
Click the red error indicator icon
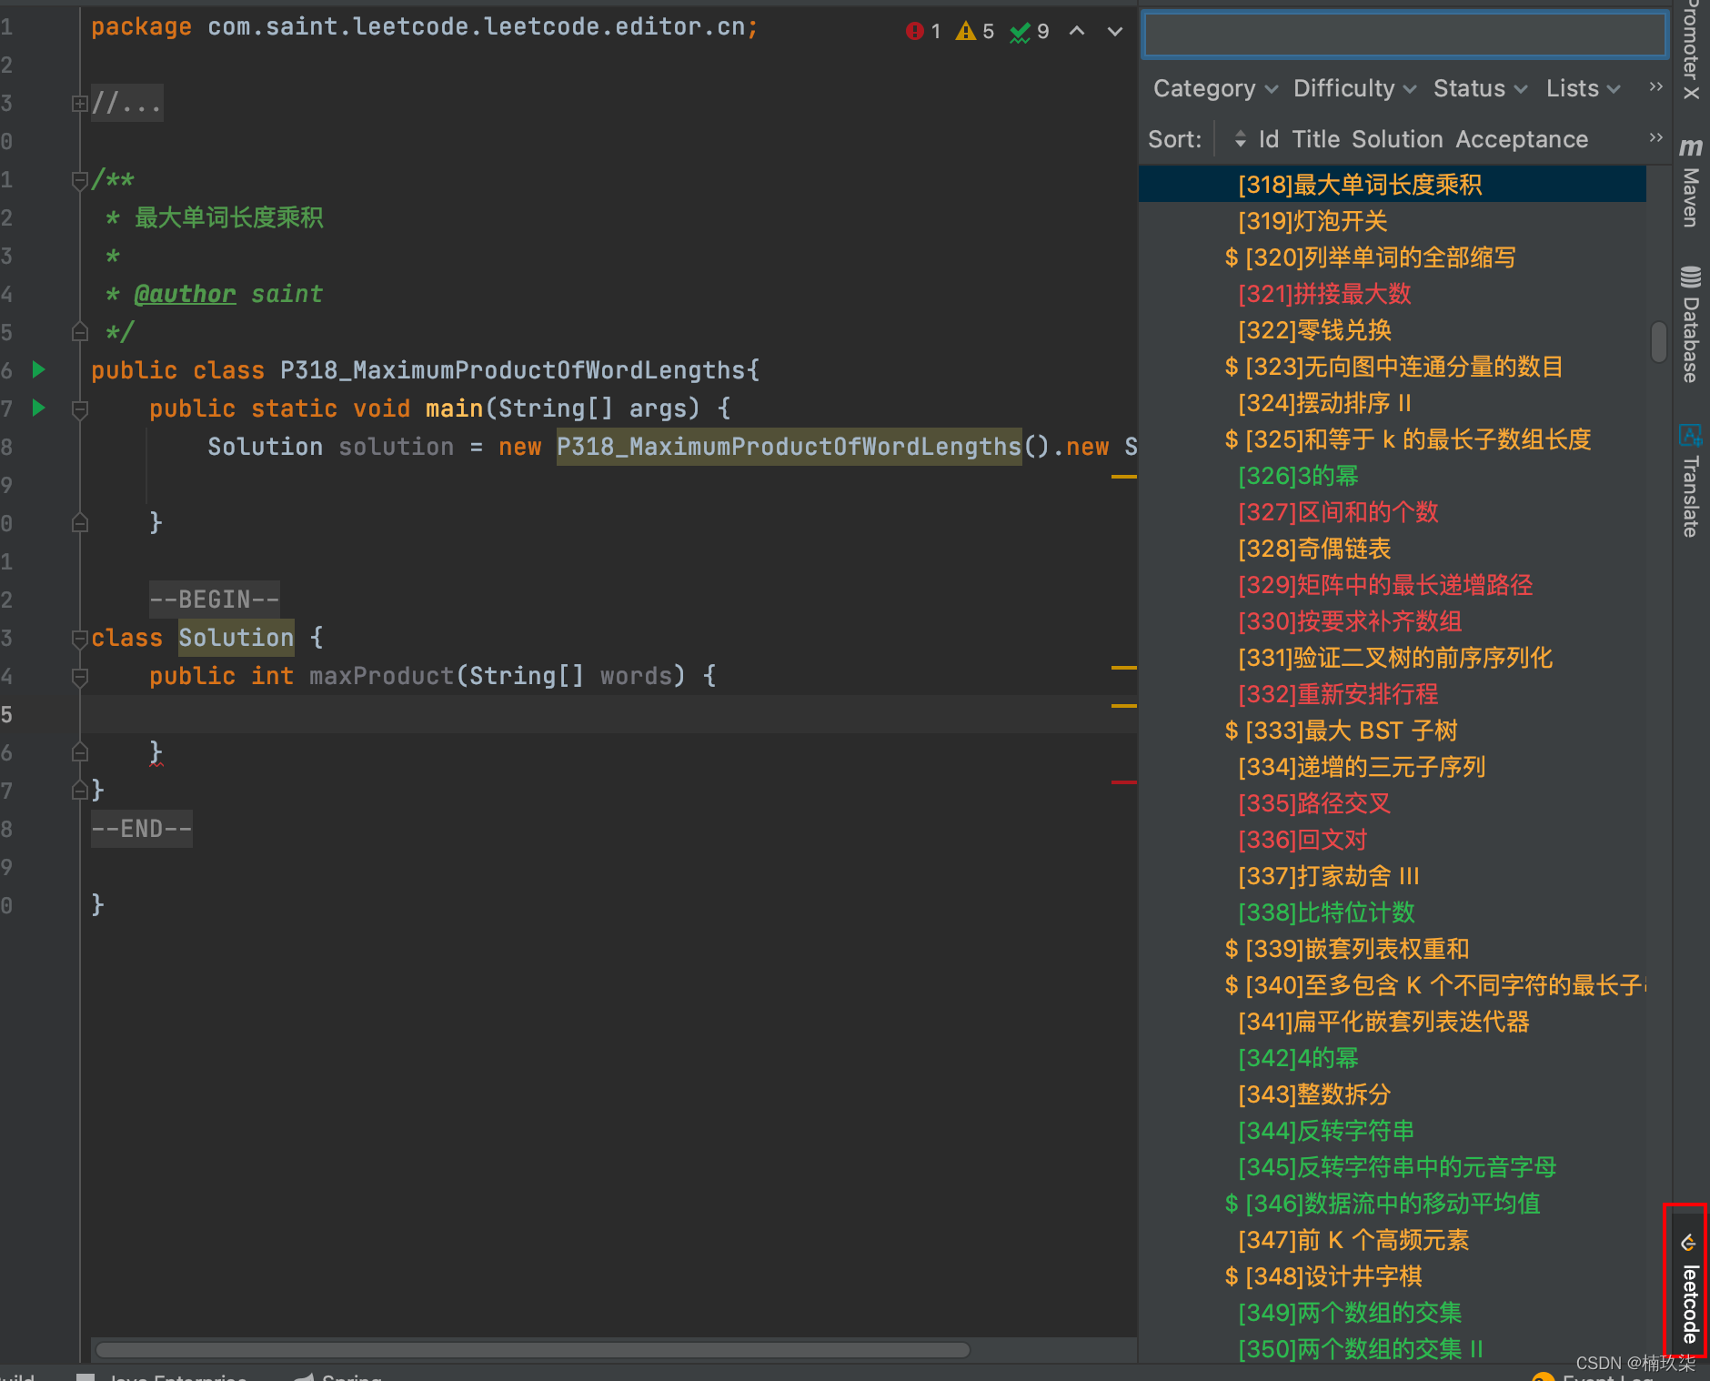click(914, 32)
